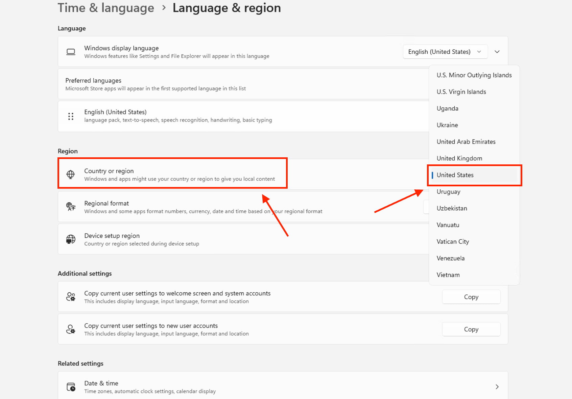This screenshot has height=399, width=572.
Task: Copy settings to welcome screen and system accounts
Action: [471, 297]
